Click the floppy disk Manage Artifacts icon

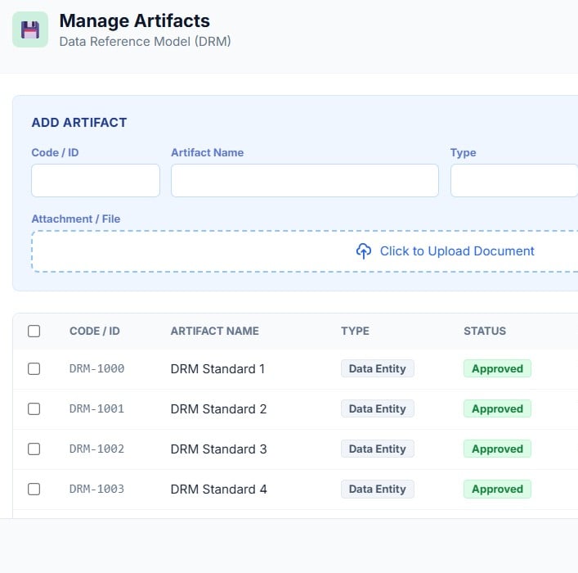click(30, 29)
